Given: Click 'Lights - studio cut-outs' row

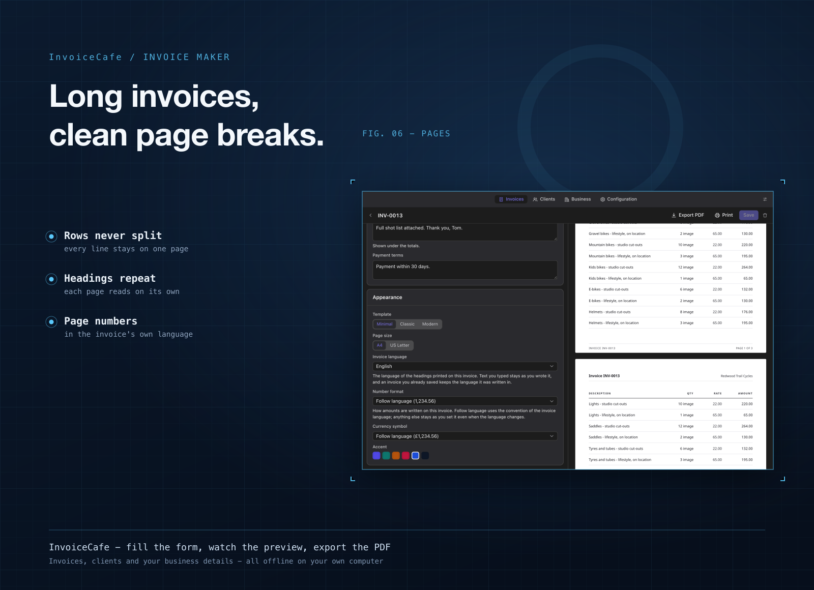Looking at the screenshot, I should click(671, 404).
